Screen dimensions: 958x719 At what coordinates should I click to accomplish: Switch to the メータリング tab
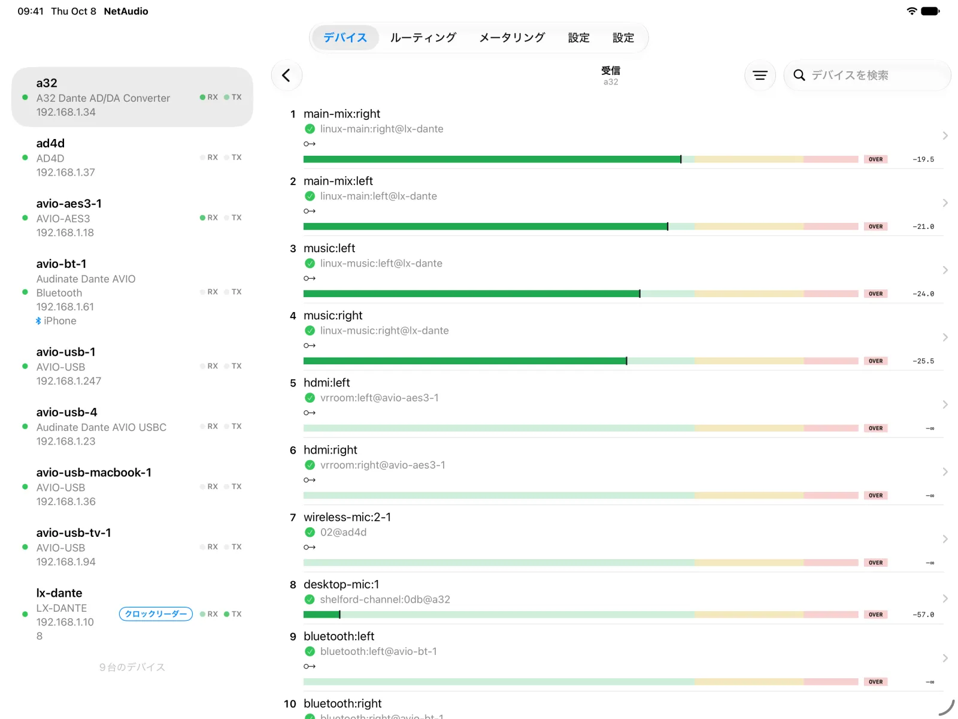512,38
